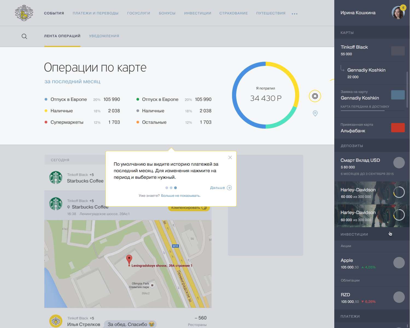Open the Инвестиции top menu

pyautogui.click(x=198, y=13)
